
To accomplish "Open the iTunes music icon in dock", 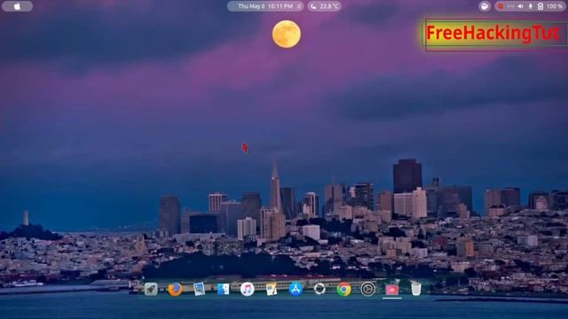I will pos(247,289).
